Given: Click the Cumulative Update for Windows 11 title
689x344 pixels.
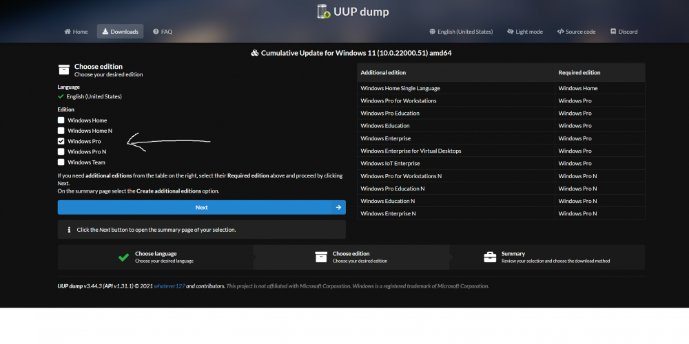Looking at the screenshot, I should point(356,53).
